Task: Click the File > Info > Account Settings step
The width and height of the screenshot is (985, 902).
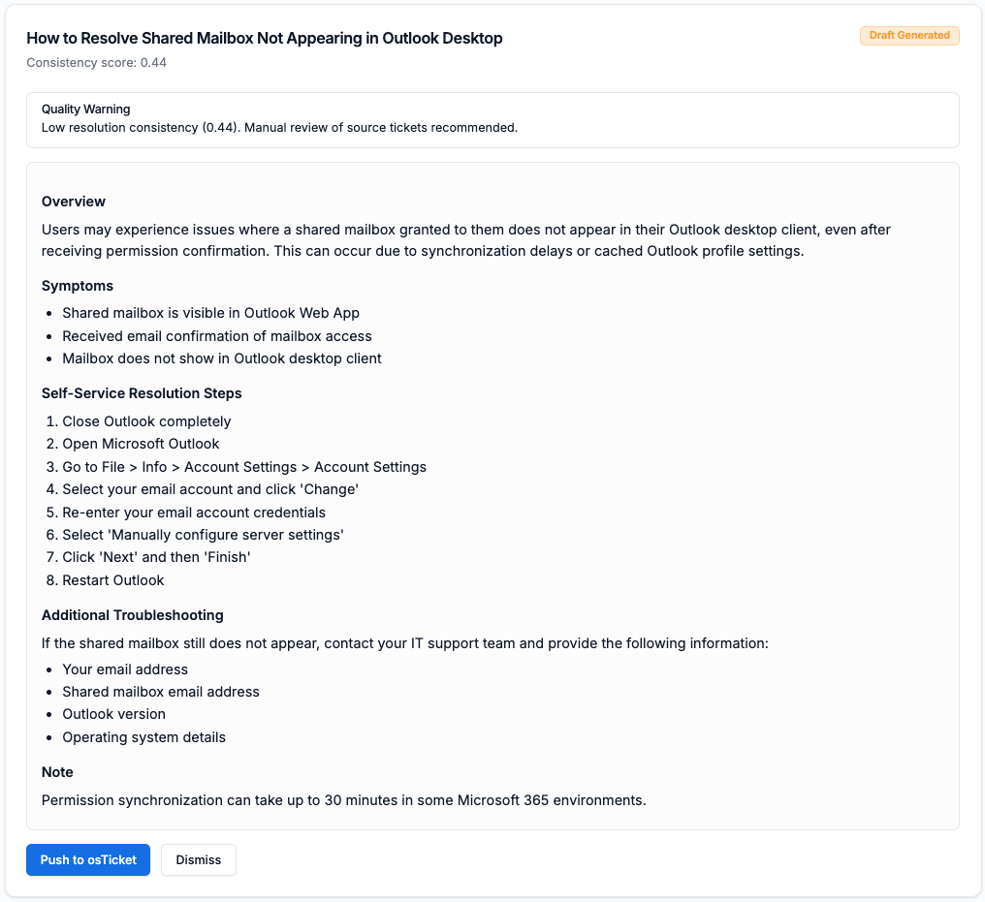Action: [x=244, y=467]
